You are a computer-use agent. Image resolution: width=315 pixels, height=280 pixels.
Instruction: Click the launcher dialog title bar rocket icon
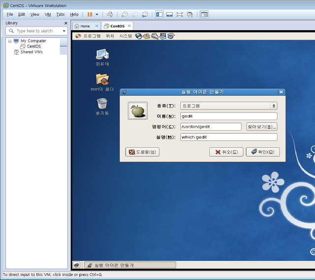coord(124,92)
